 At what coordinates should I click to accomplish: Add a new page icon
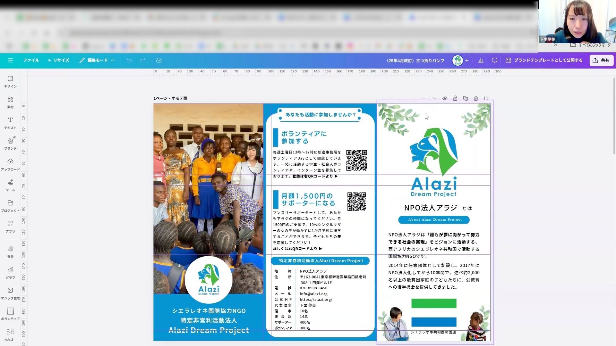486,98
